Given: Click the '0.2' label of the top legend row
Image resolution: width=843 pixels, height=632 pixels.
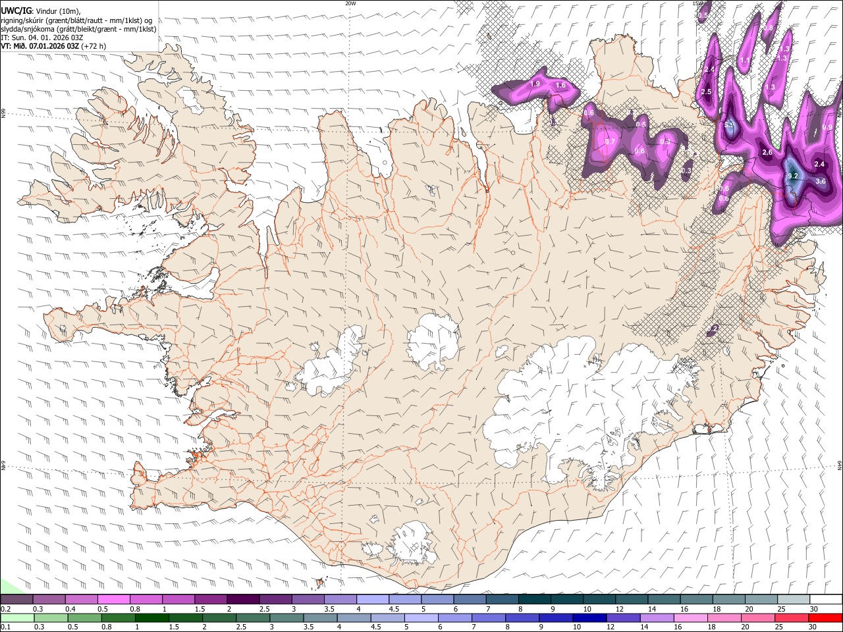Looking at the screenshot, I should tap(5, 609).
